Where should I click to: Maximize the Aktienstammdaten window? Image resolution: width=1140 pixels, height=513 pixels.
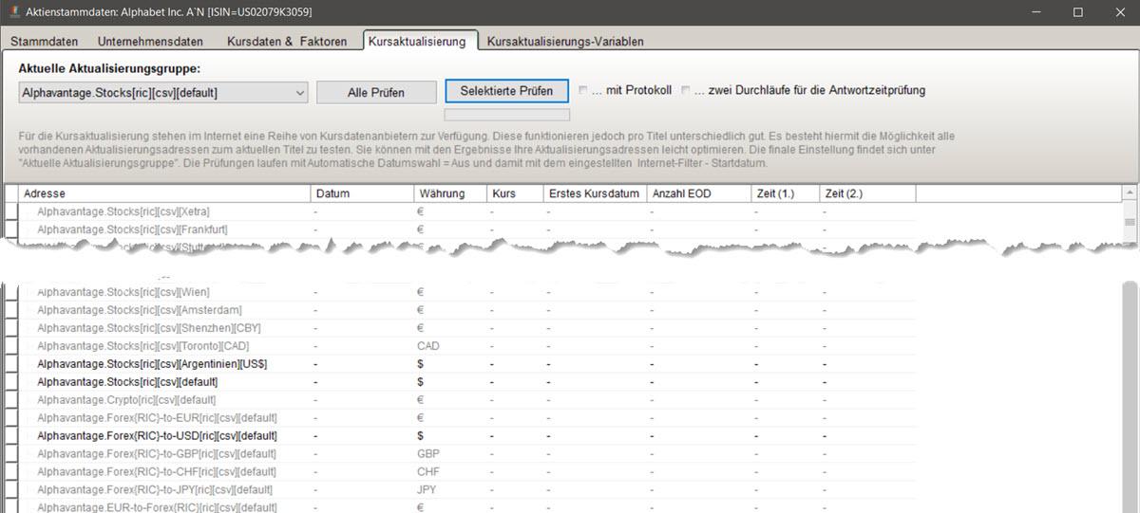click(1078, 11)
